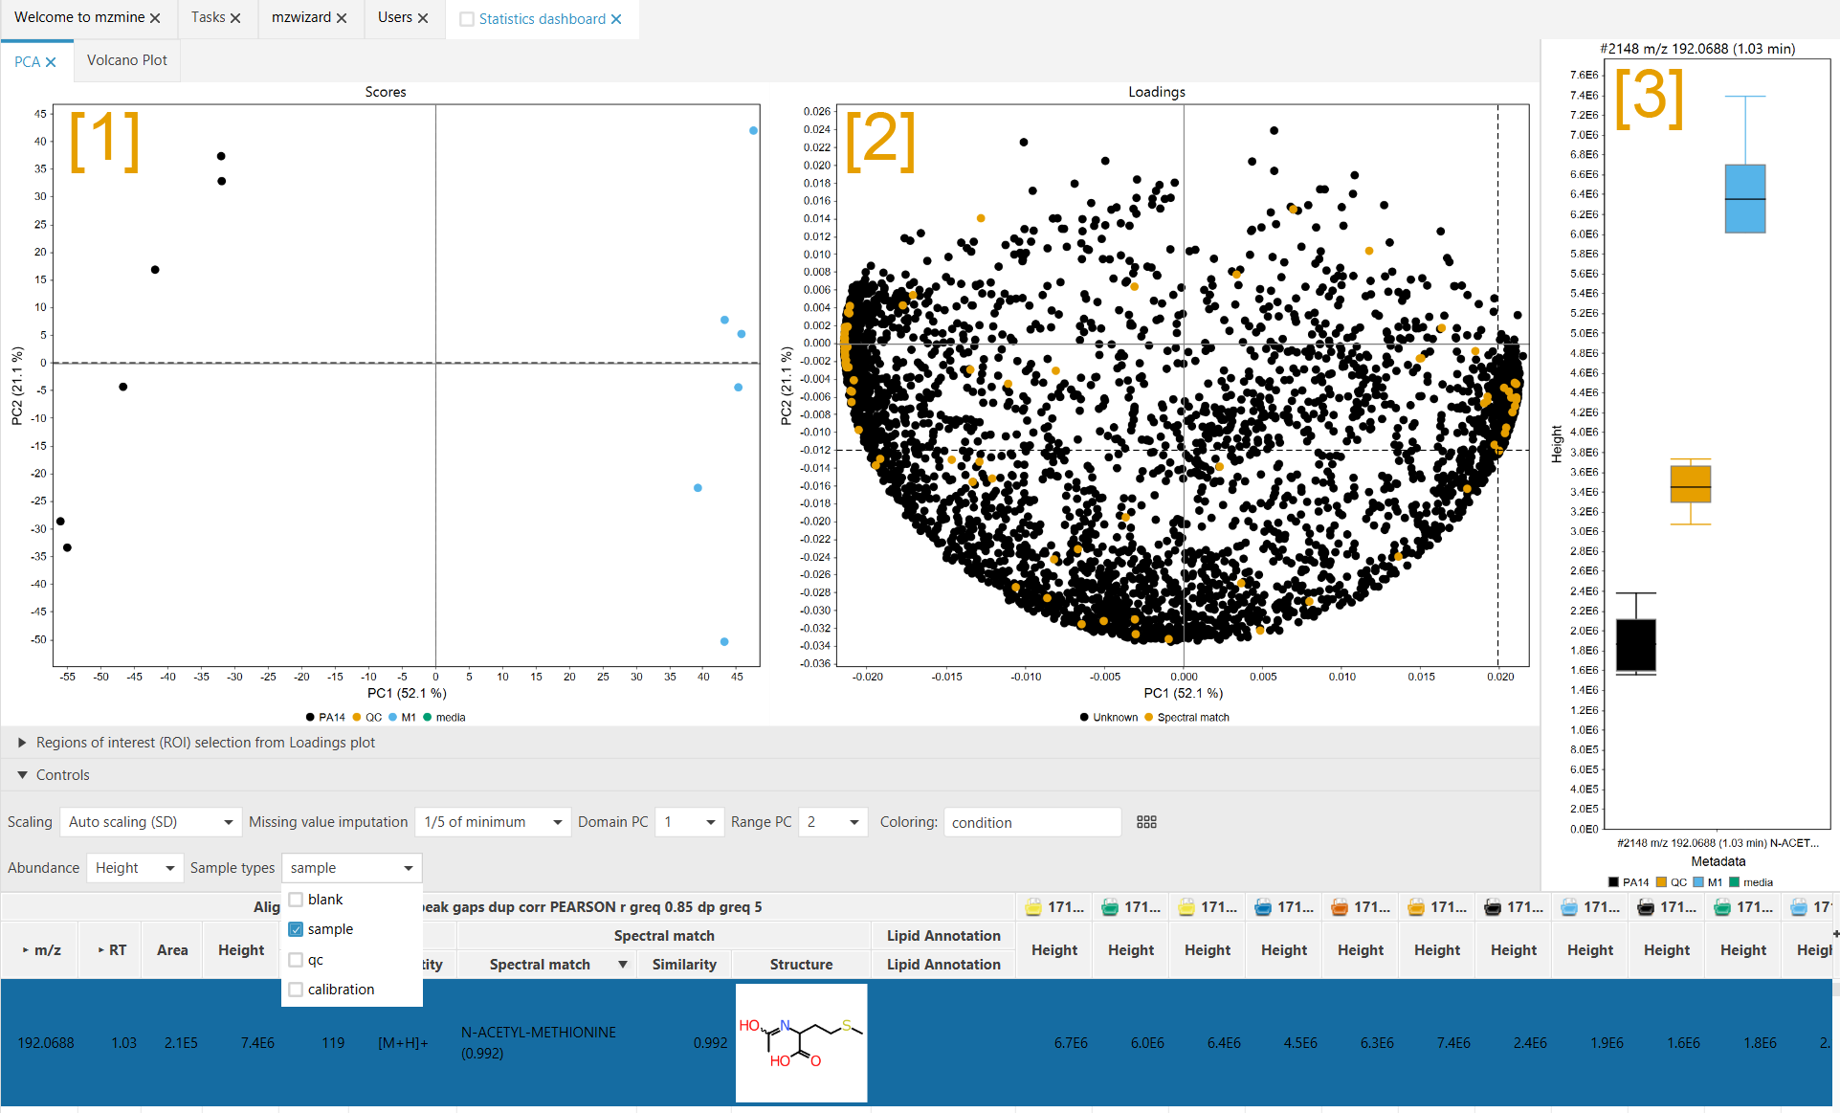Expand Regions of interest (ROI) selection section
Image resolution: width=1840 pixels, height=1113 pixels.
(22, 743)
